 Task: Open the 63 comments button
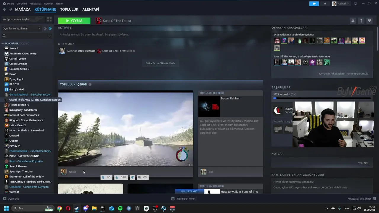click(x=142, y=177)
